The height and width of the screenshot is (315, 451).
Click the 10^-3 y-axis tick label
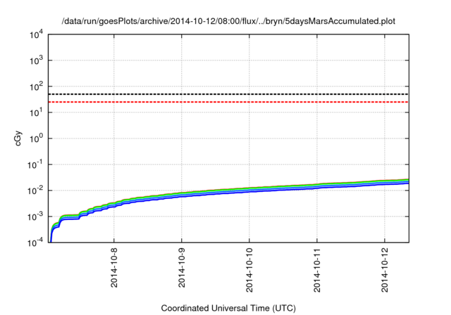point(35,217)
